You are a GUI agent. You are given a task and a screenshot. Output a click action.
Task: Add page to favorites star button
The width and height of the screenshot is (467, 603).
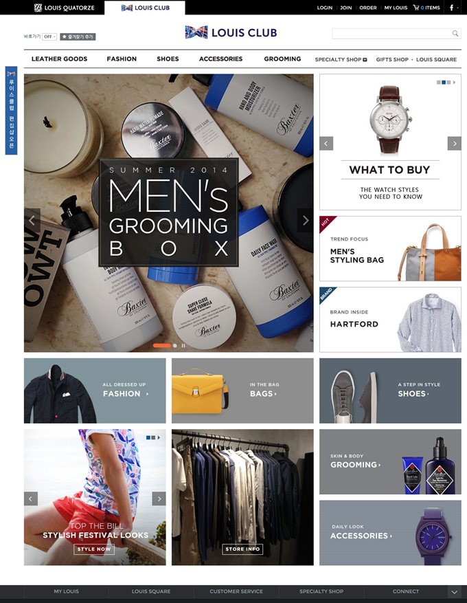(78, 36)
